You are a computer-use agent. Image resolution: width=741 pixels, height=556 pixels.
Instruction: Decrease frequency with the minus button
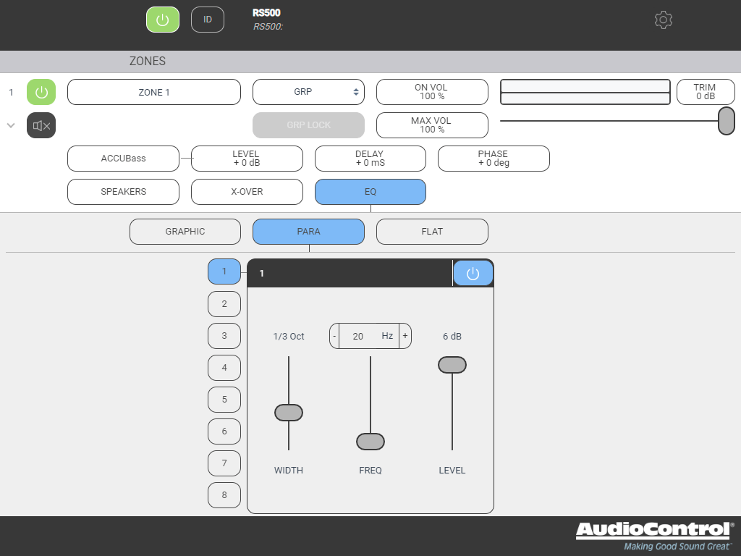pyautogui.click(x=334, y=336)
